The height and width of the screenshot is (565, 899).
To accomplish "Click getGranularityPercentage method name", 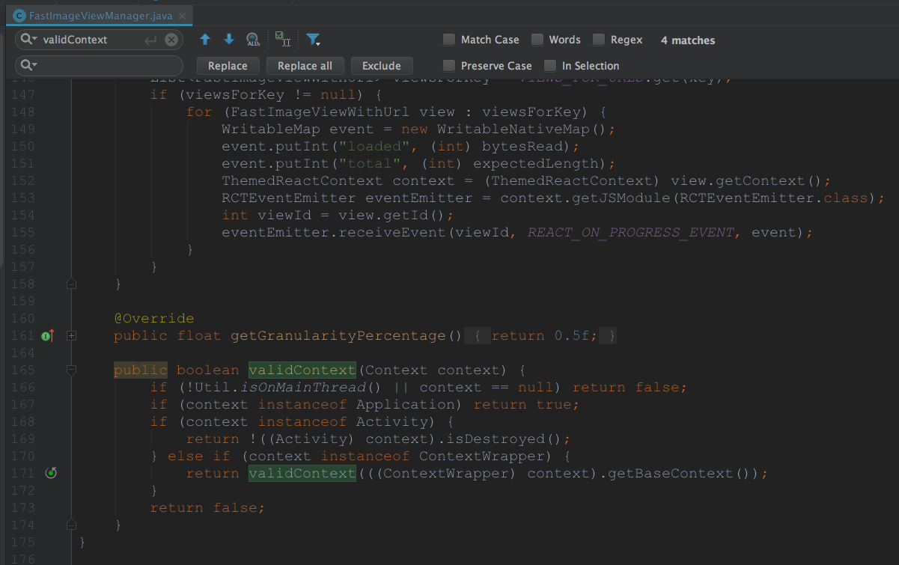I will tap(338, 336).
